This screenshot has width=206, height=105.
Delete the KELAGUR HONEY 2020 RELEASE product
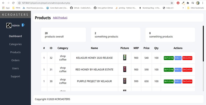coord(187,58)
